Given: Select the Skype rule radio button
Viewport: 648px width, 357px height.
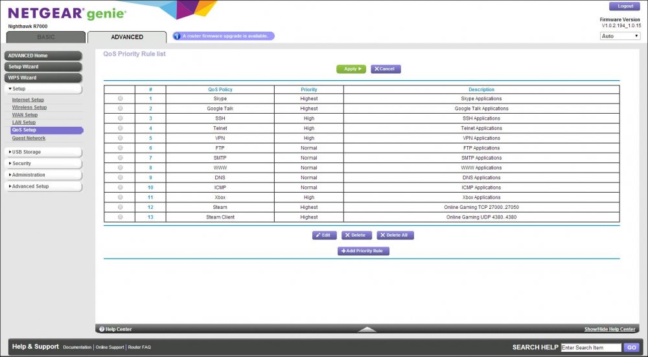Looking at the screenshot, I should pos(121,99).
